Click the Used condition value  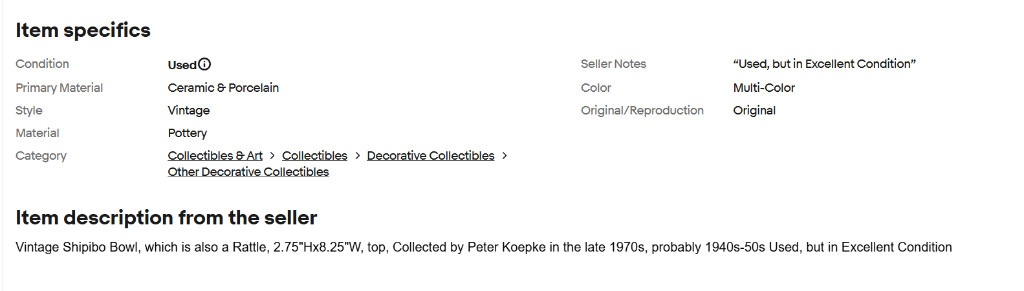(x=182, y=65)
